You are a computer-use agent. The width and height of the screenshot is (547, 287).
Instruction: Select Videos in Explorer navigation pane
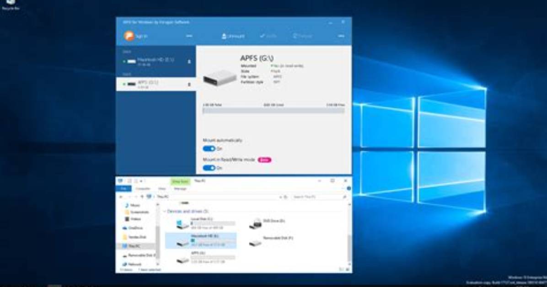click(133, 219)
